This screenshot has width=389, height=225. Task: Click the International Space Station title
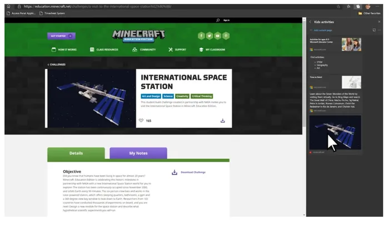tap(184, 82)
